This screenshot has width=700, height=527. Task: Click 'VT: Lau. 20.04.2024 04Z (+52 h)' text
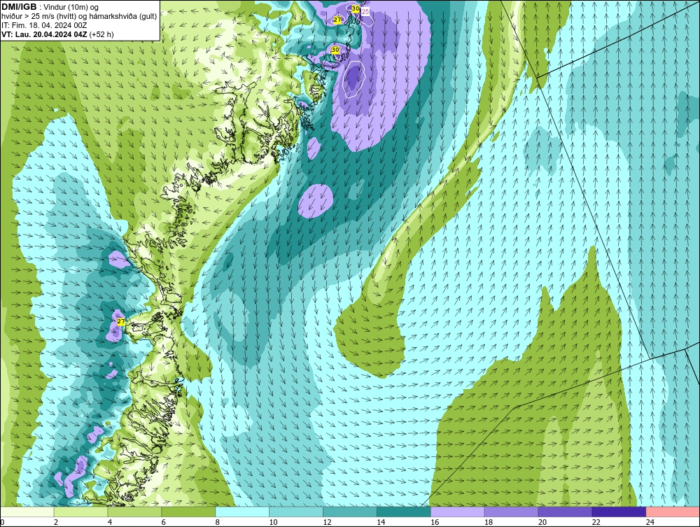tap(57, 34)
